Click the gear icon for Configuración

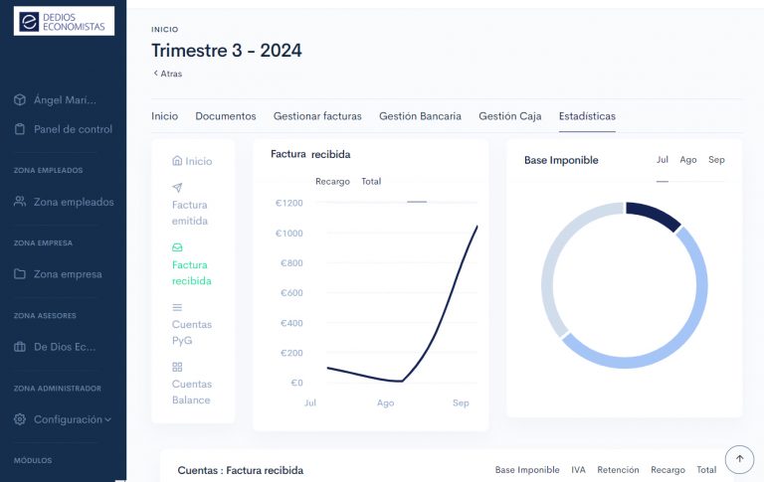pyautogui.click(x=20, y=419)
